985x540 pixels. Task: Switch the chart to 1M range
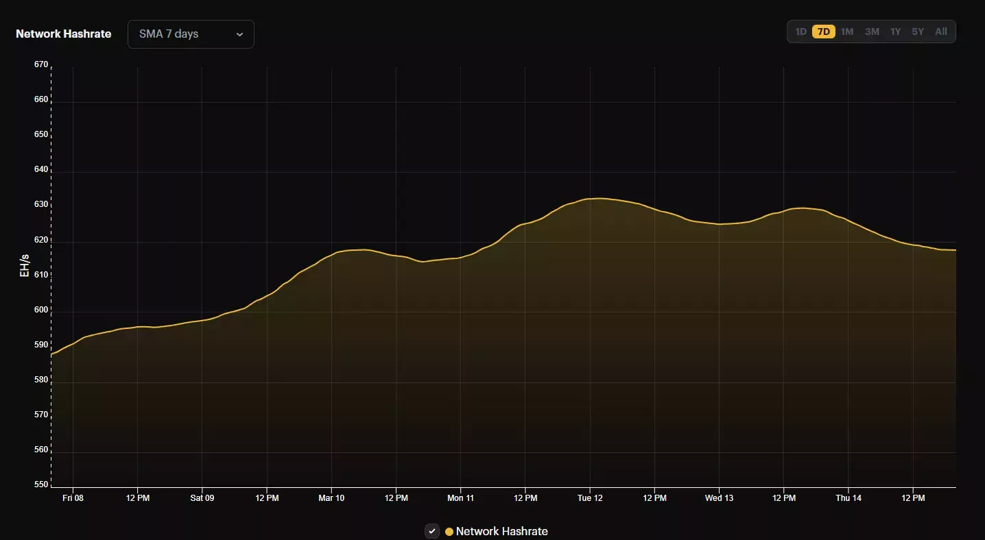click(847, 32)
